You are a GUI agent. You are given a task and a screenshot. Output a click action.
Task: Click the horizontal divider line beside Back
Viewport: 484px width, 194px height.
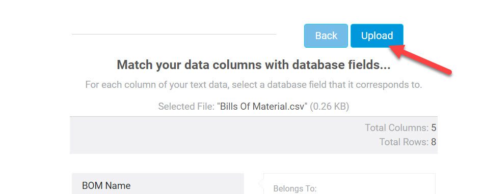tap(174, 34)
